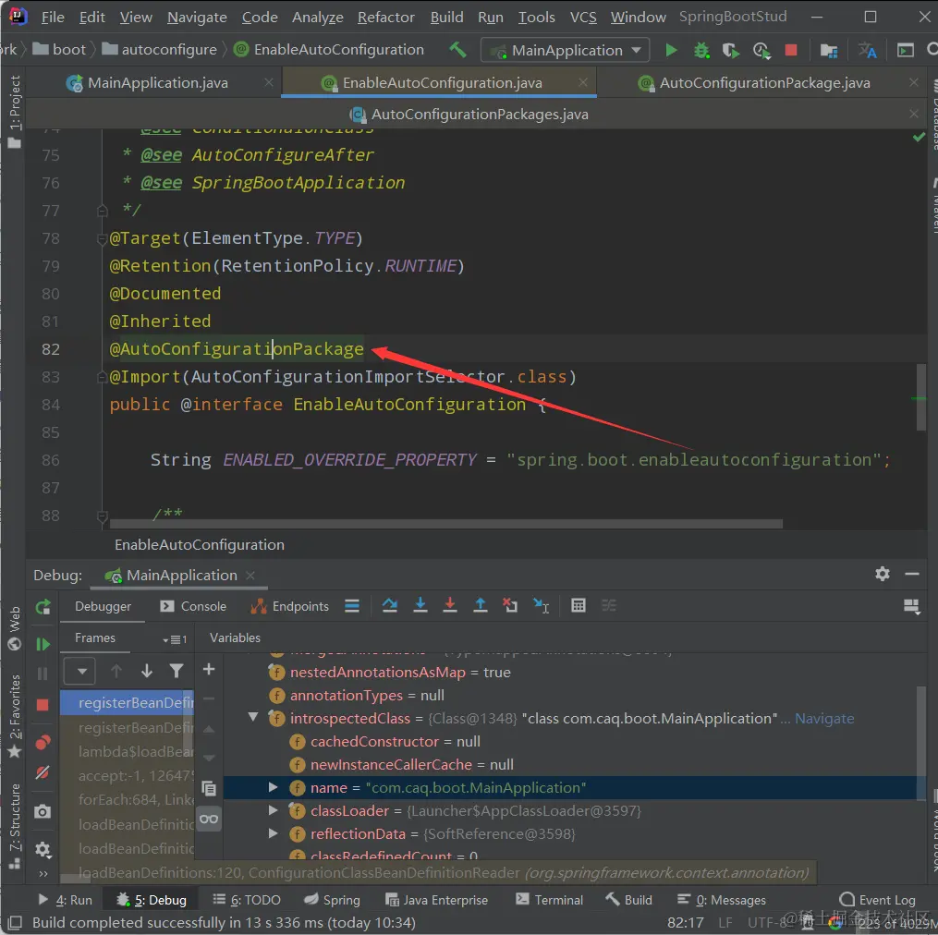This screenshot has width=938, height=935.
Task: View breakpoints with the red circles icon
Action: pyautogui.click(x=43, y=743)
